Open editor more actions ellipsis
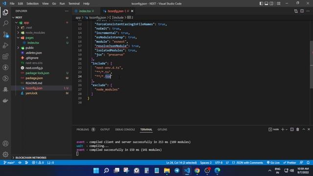 (x=308, y=11)
